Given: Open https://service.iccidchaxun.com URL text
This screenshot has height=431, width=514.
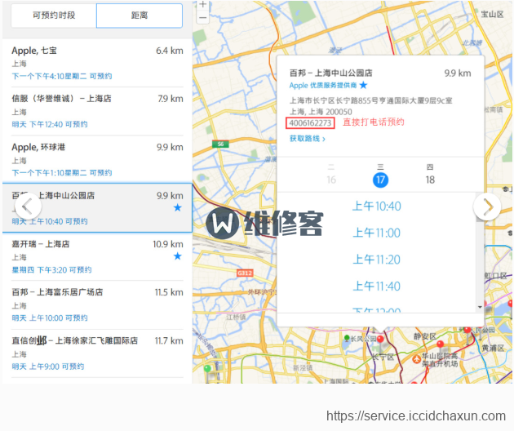Looking at the screenshot, I should coord(415,416).
